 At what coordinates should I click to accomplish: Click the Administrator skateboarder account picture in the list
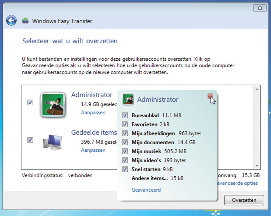pos(53,105)
